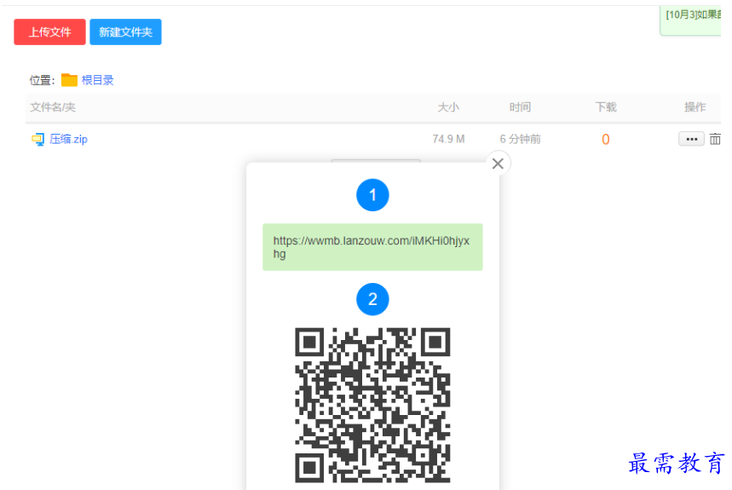
Task: Click the 文件名/夹 column header
Action: [x=53, y=107]
